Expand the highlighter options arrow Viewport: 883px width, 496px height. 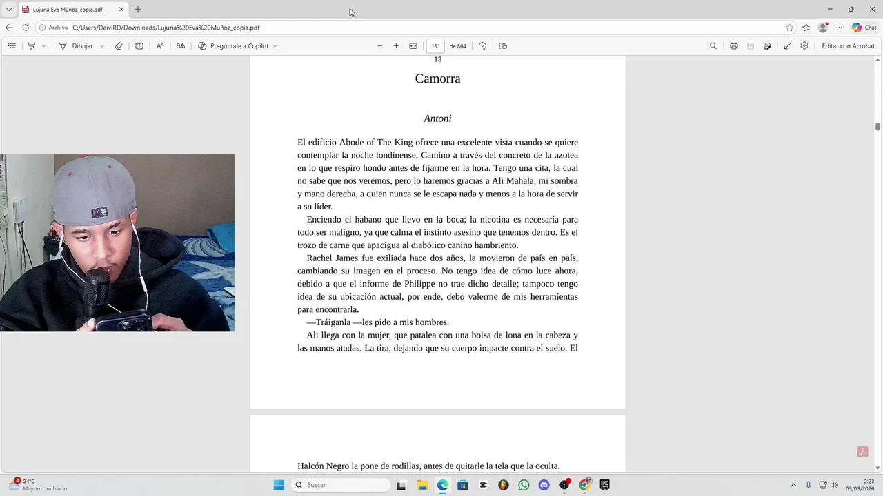(43, 46)
